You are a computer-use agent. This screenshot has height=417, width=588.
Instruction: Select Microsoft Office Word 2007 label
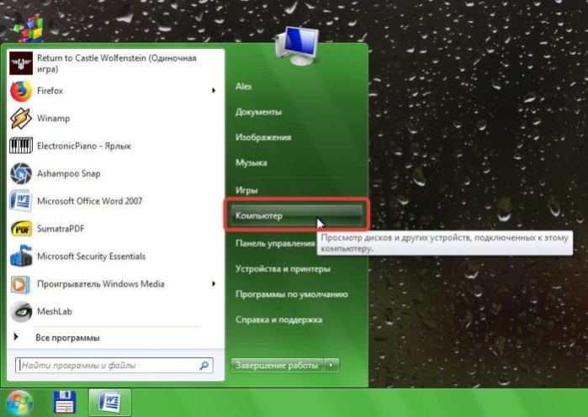pyautogui.click(x=90, y=201)
